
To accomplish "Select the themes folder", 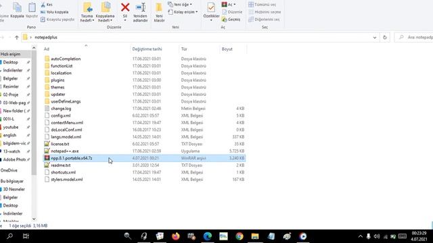I will pos(58,87).
